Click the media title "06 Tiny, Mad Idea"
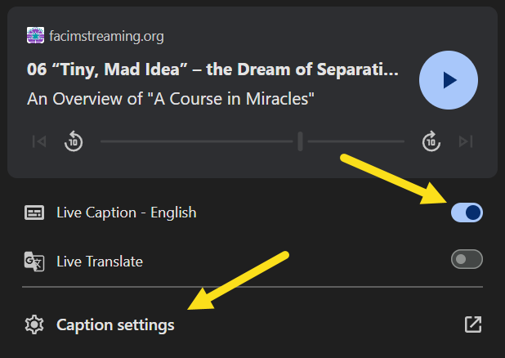 [212, 69]
